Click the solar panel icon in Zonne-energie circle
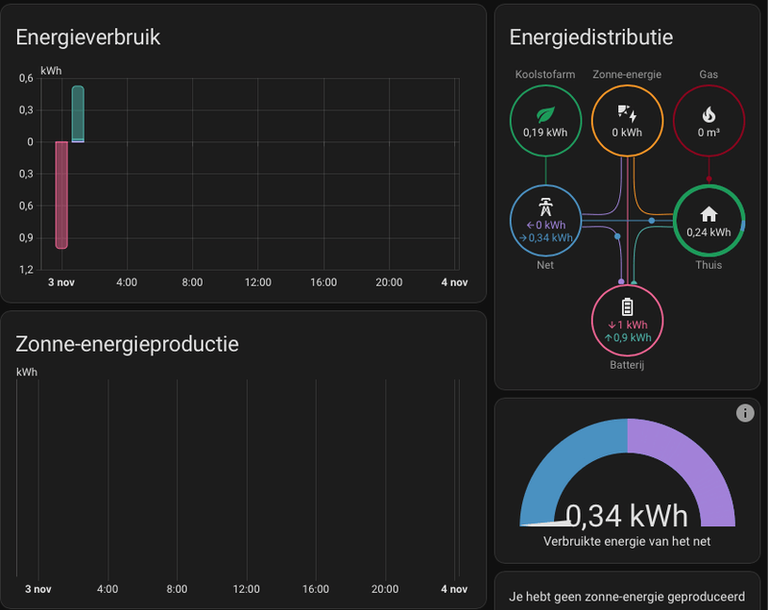The image size is (768, 610). (x=627, y=113)
